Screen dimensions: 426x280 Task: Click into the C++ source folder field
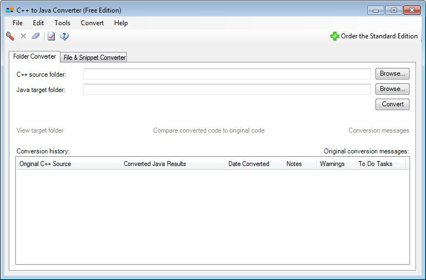tap(227, 74)
